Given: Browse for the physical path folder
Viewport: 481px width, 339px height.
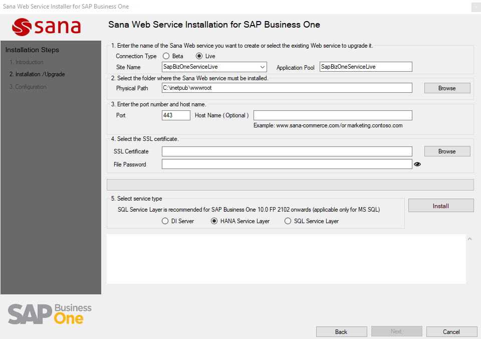Looking at the screenshot, I should [447, 88].
